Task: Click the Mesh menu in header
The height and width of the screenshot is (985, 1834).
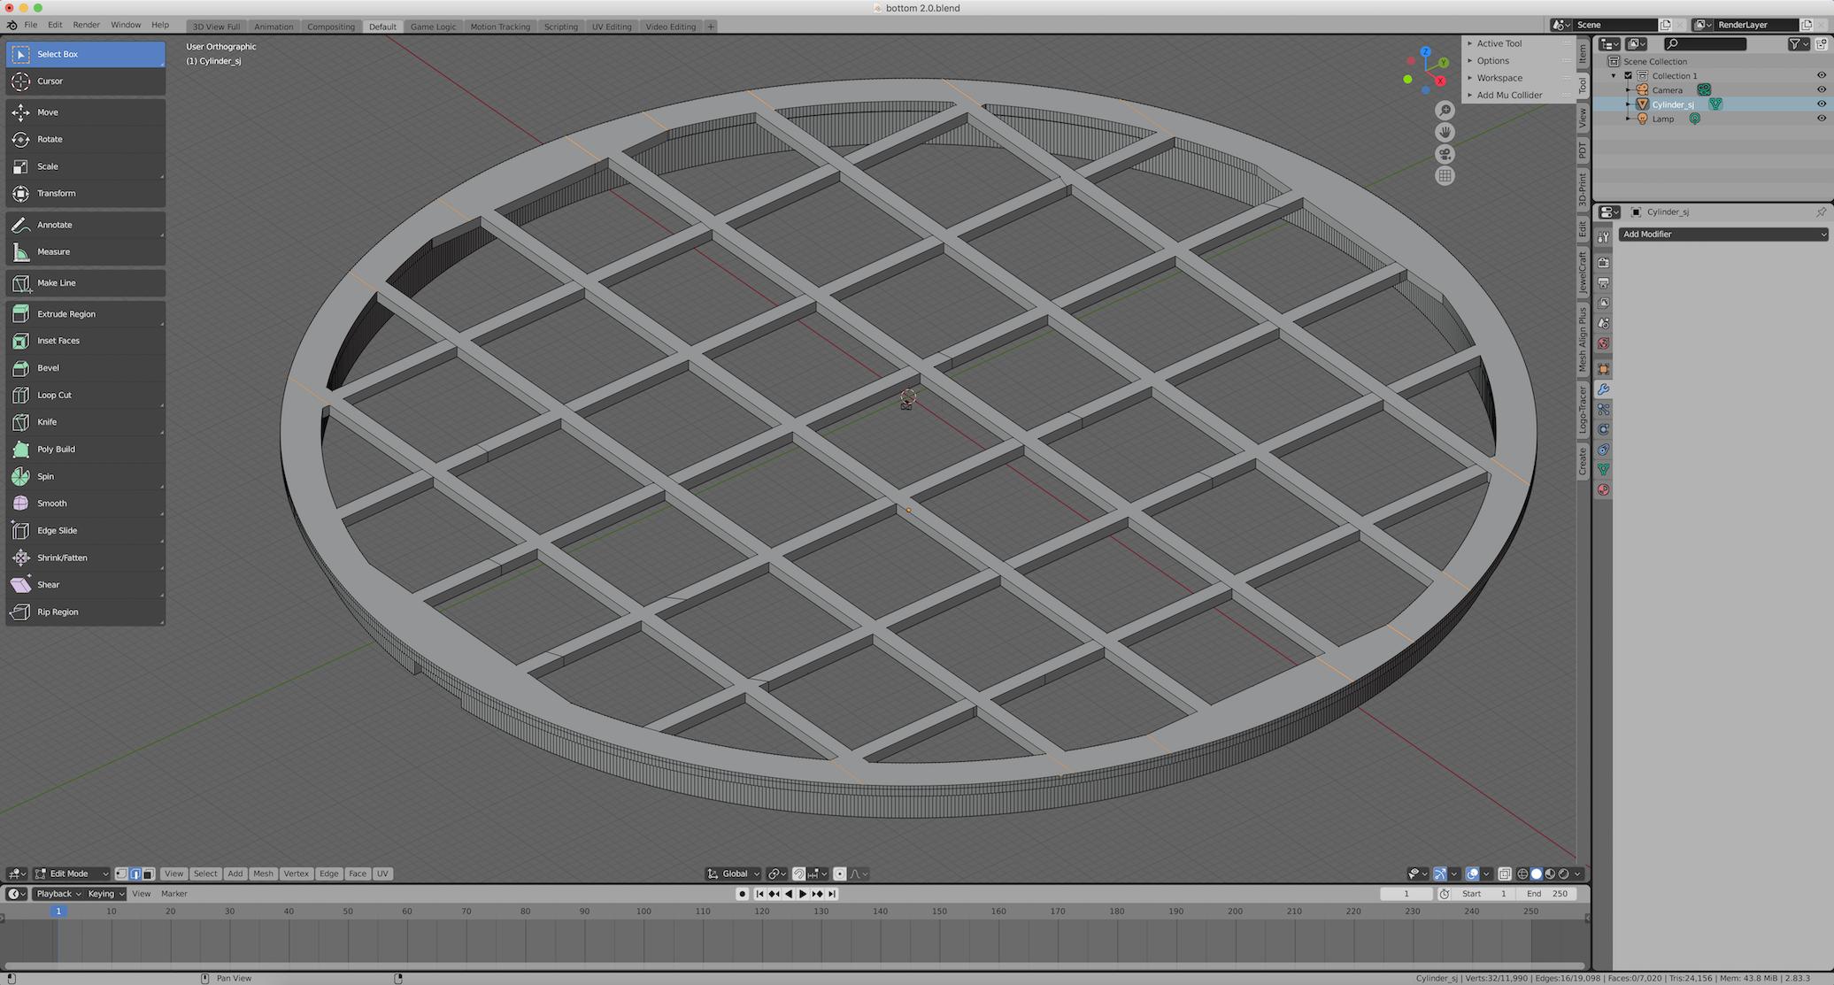Action: click(262, 873)
